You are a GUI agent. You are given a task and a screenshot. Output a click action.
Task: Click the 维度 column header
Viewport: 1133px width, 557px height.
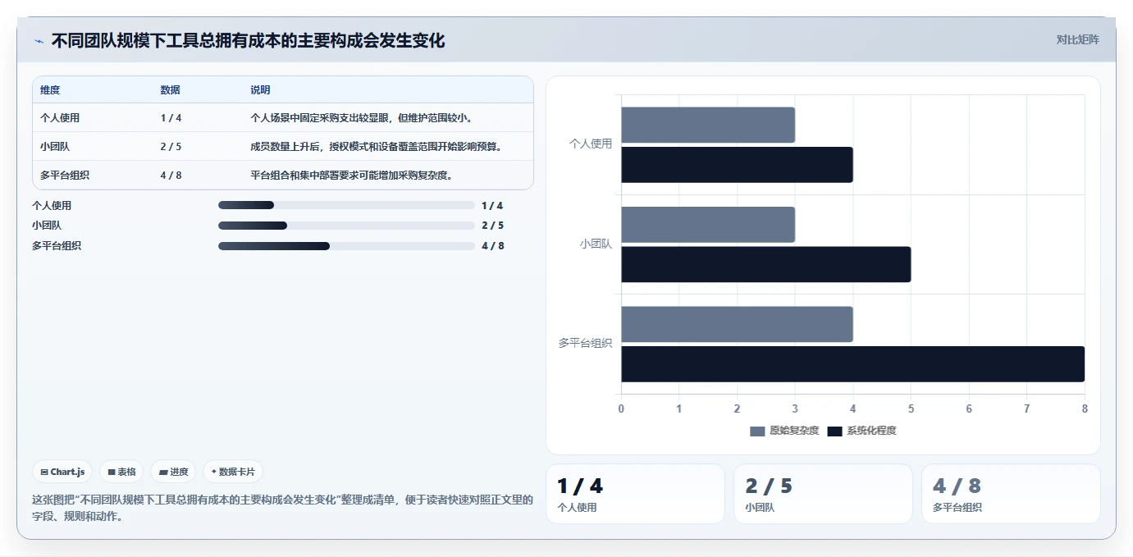(x=50, y=90)
